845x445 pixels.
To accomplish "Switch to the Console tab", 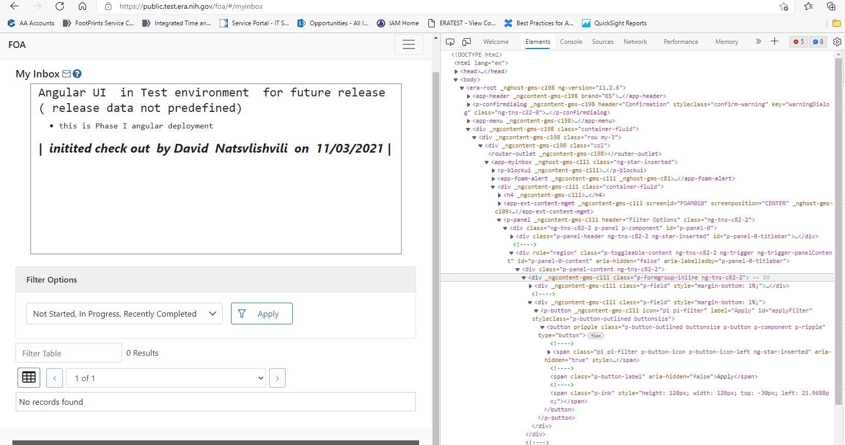I will click(571, 42).
